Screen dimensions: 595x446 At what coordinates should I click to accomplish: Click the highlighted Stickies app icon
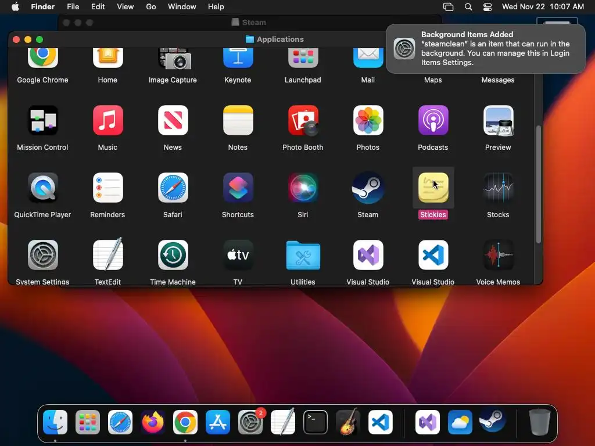point(433,188)
